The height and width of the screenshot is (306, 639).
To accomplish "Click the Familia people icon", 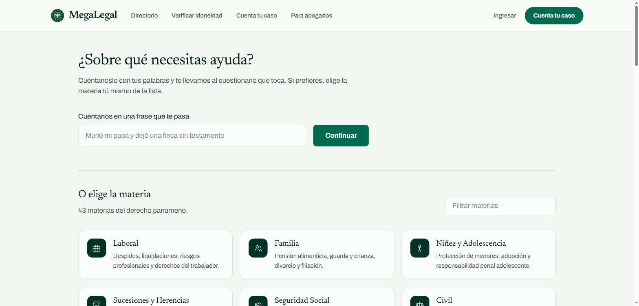I will (258, 248).
